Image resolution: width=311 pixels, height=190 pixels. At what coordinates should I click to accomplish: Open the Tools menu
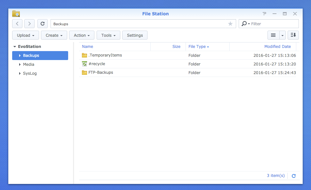coord(108,35)
